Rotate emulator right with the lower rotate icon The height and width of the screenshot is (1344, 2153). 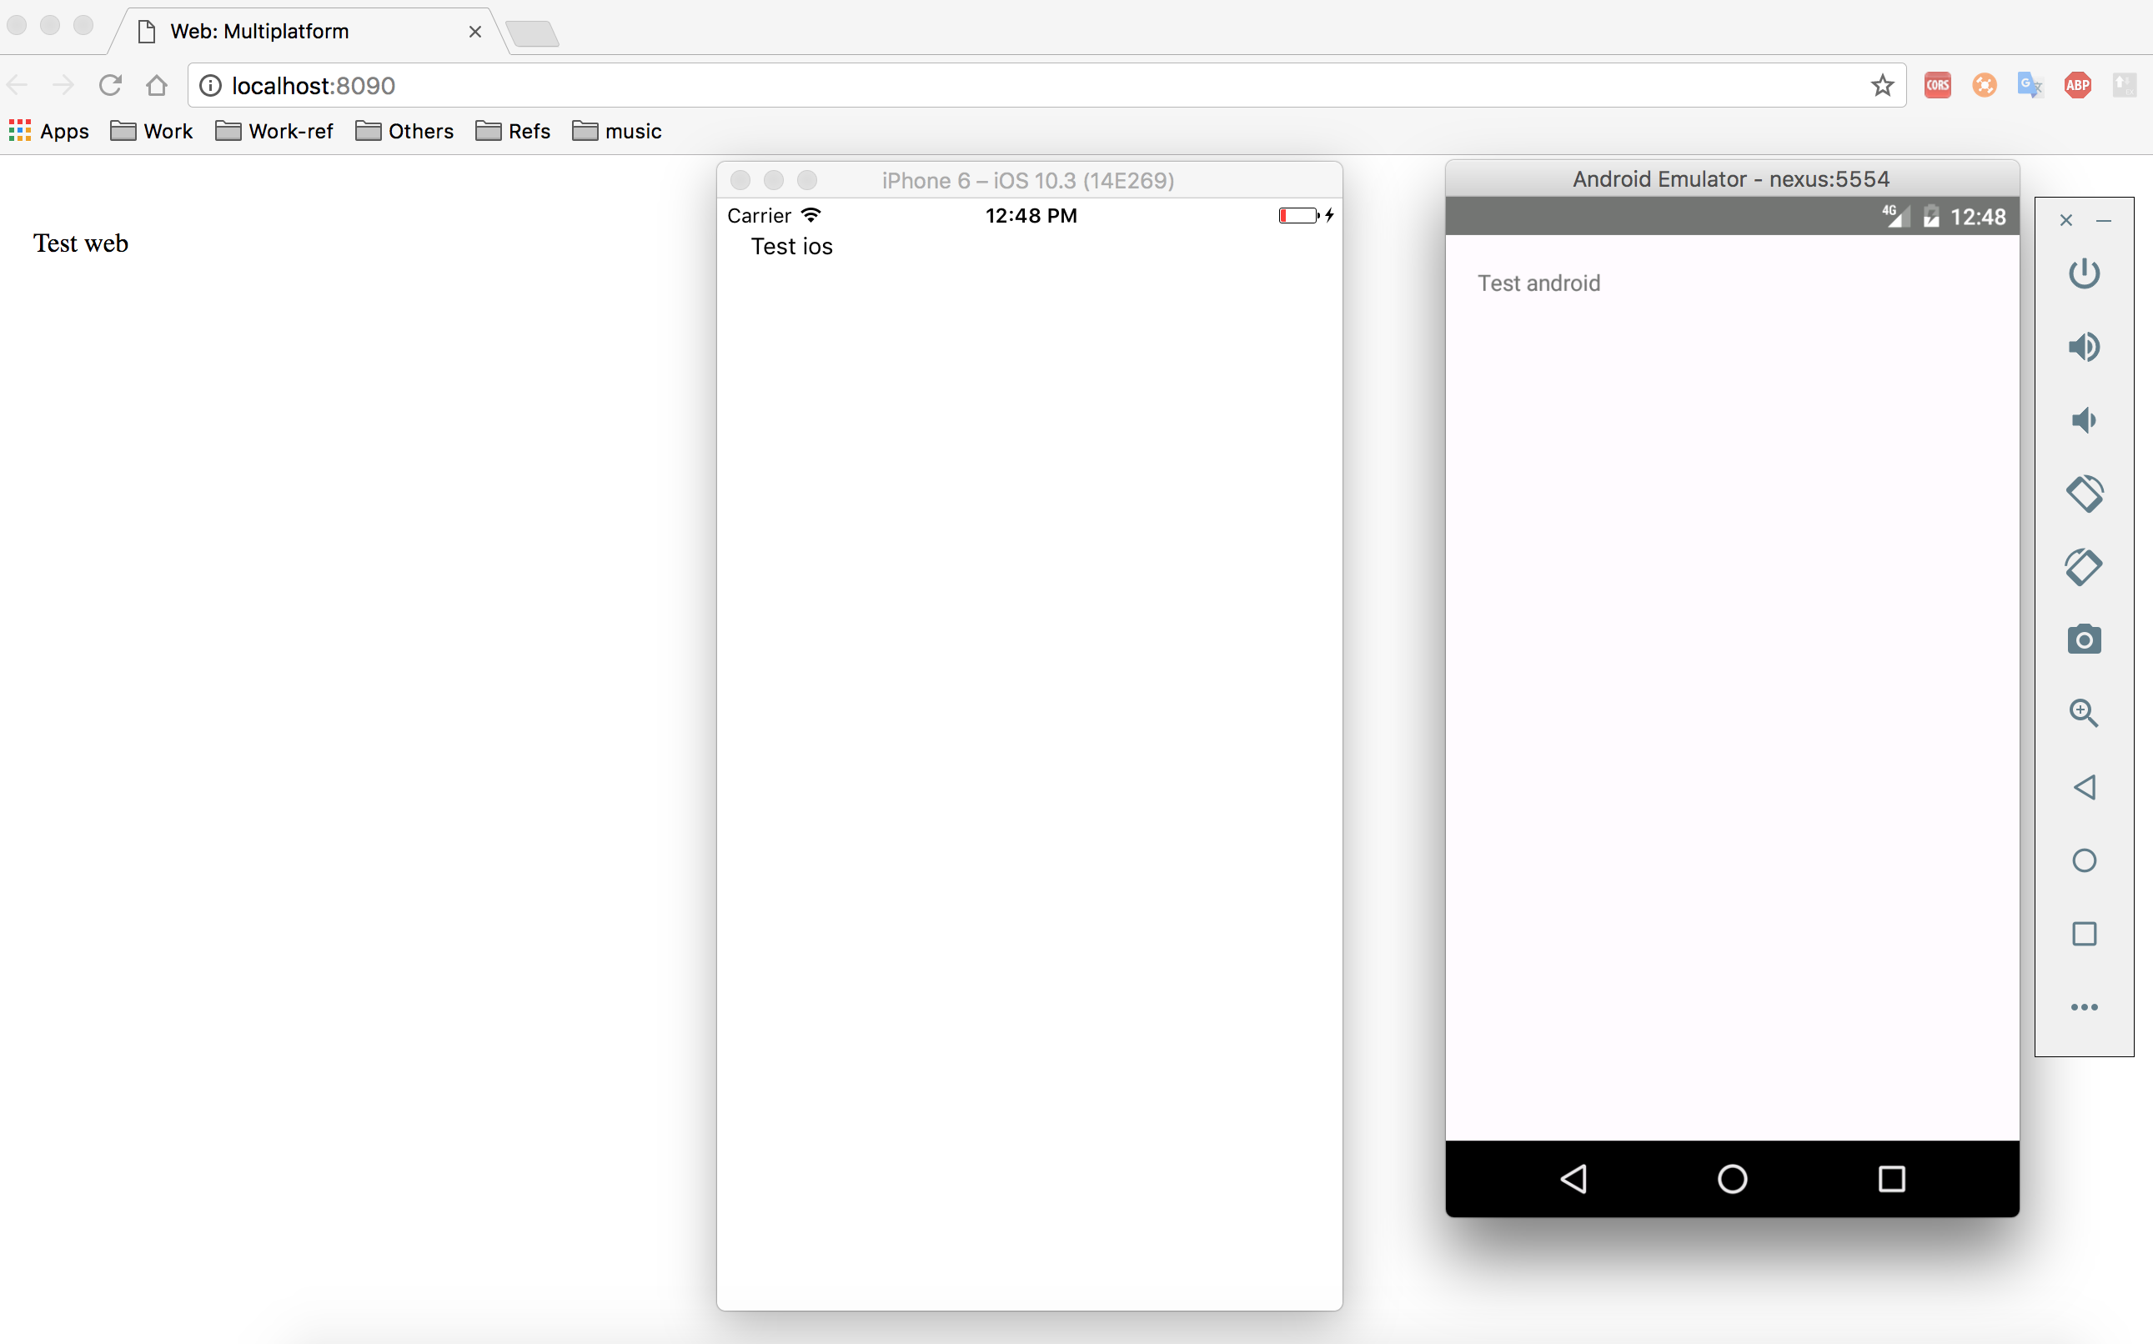click(2084, 566)
